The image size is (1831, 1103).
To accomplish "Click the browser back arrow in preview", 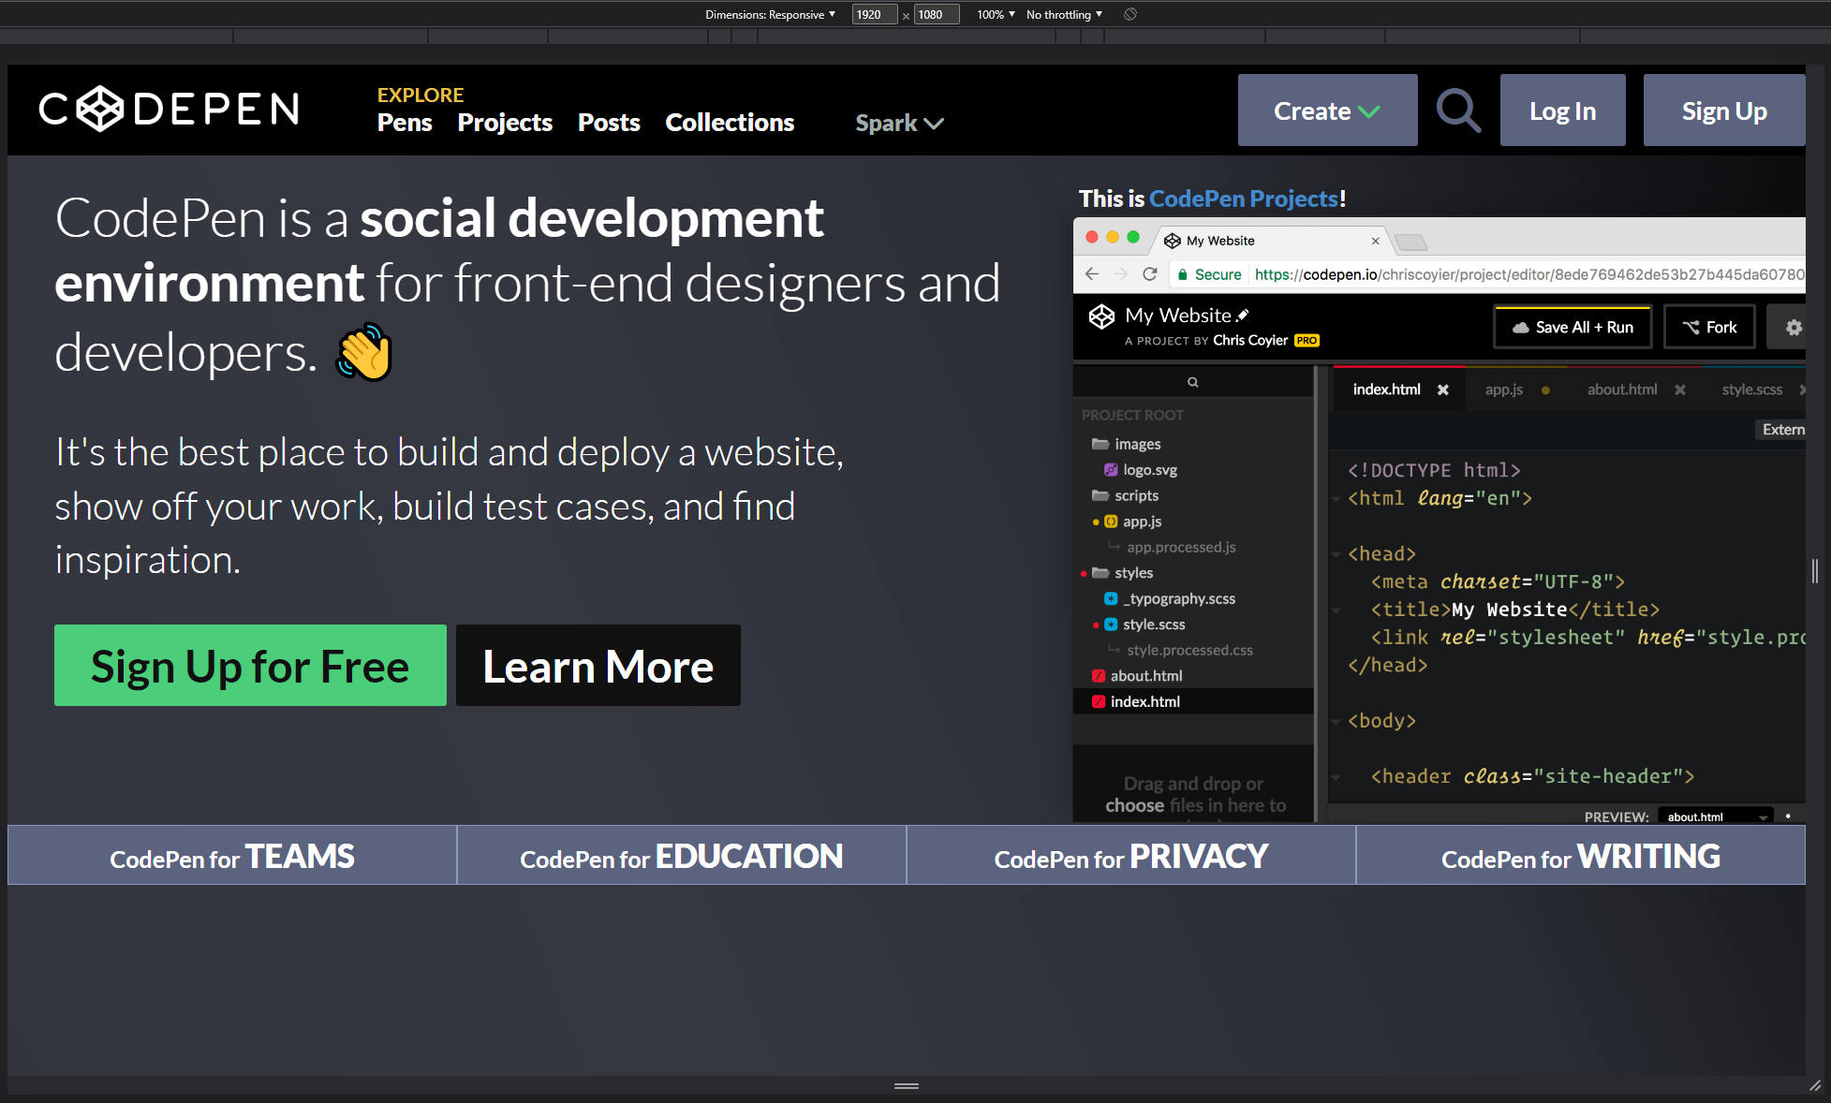I will coord(1092,274).
